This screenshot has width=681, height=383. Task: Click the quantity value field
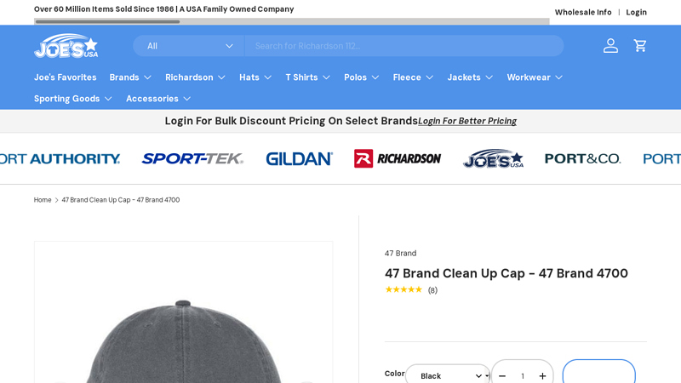point(523,376)
